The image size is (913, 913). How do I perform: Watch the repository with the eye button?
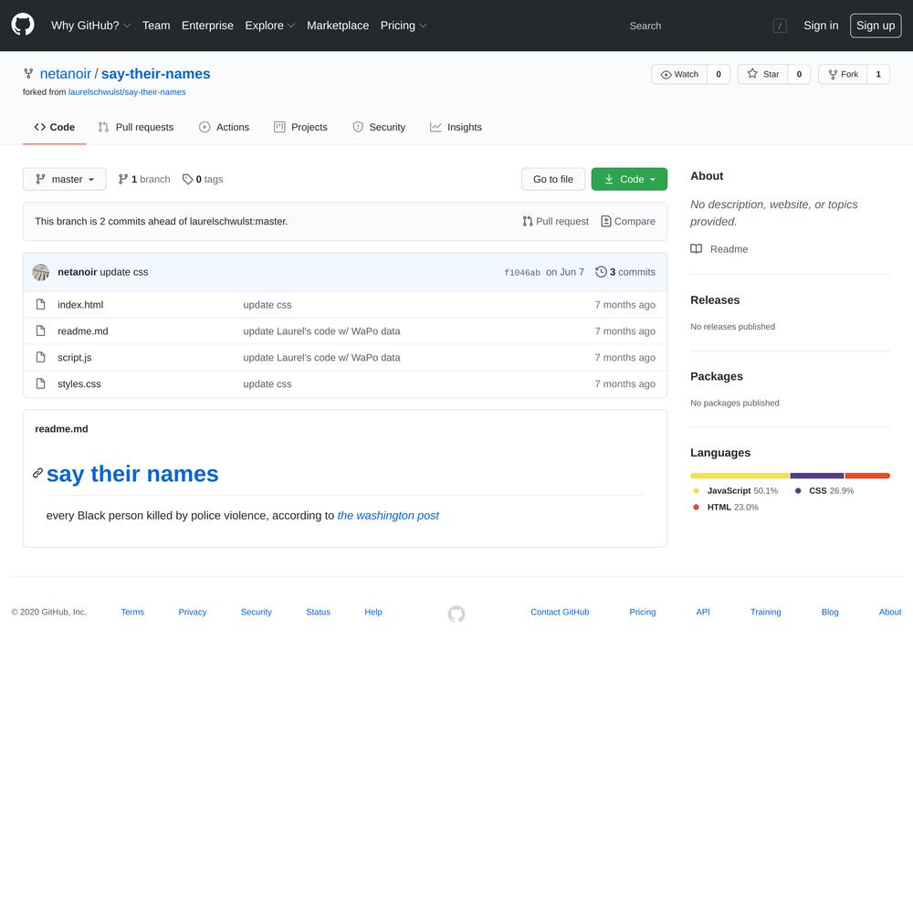tap(679, 75)
